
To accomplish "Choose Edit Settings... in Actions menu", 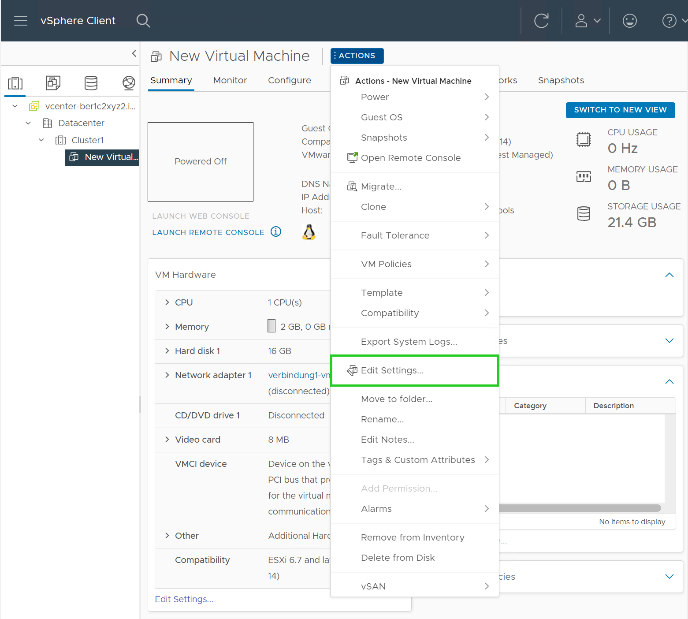I will [415, 370].
